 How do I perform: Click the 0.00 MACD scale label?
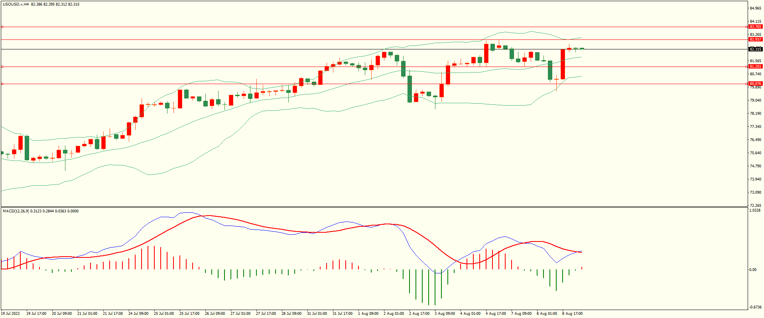(752, 270)
